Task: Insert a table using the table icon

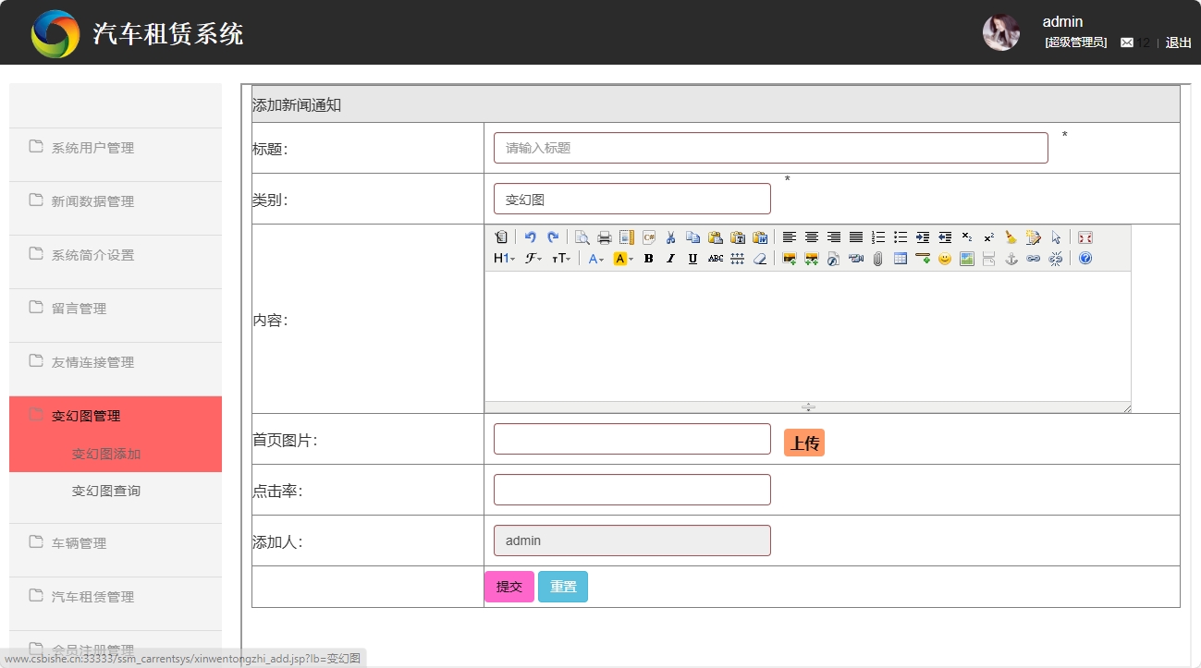Action: click(x=901, y=259)
